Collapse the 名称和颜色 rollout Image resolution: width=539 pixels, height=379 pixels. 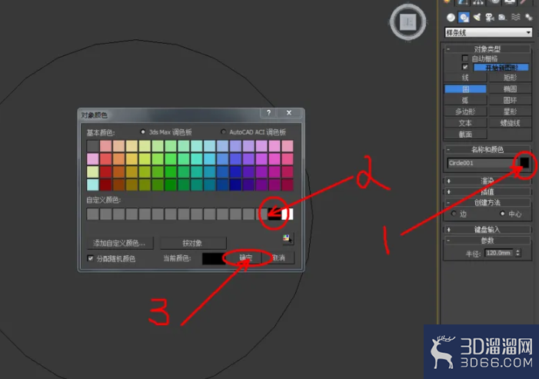coord(487,149)
